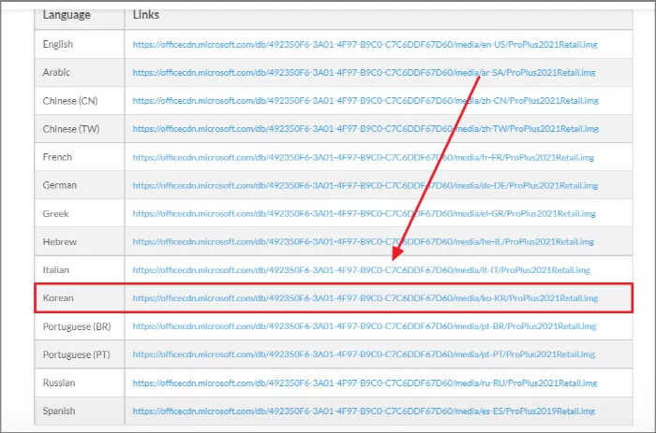
Task: Open the Greek el-GR download link
Action: pos(364,214)
